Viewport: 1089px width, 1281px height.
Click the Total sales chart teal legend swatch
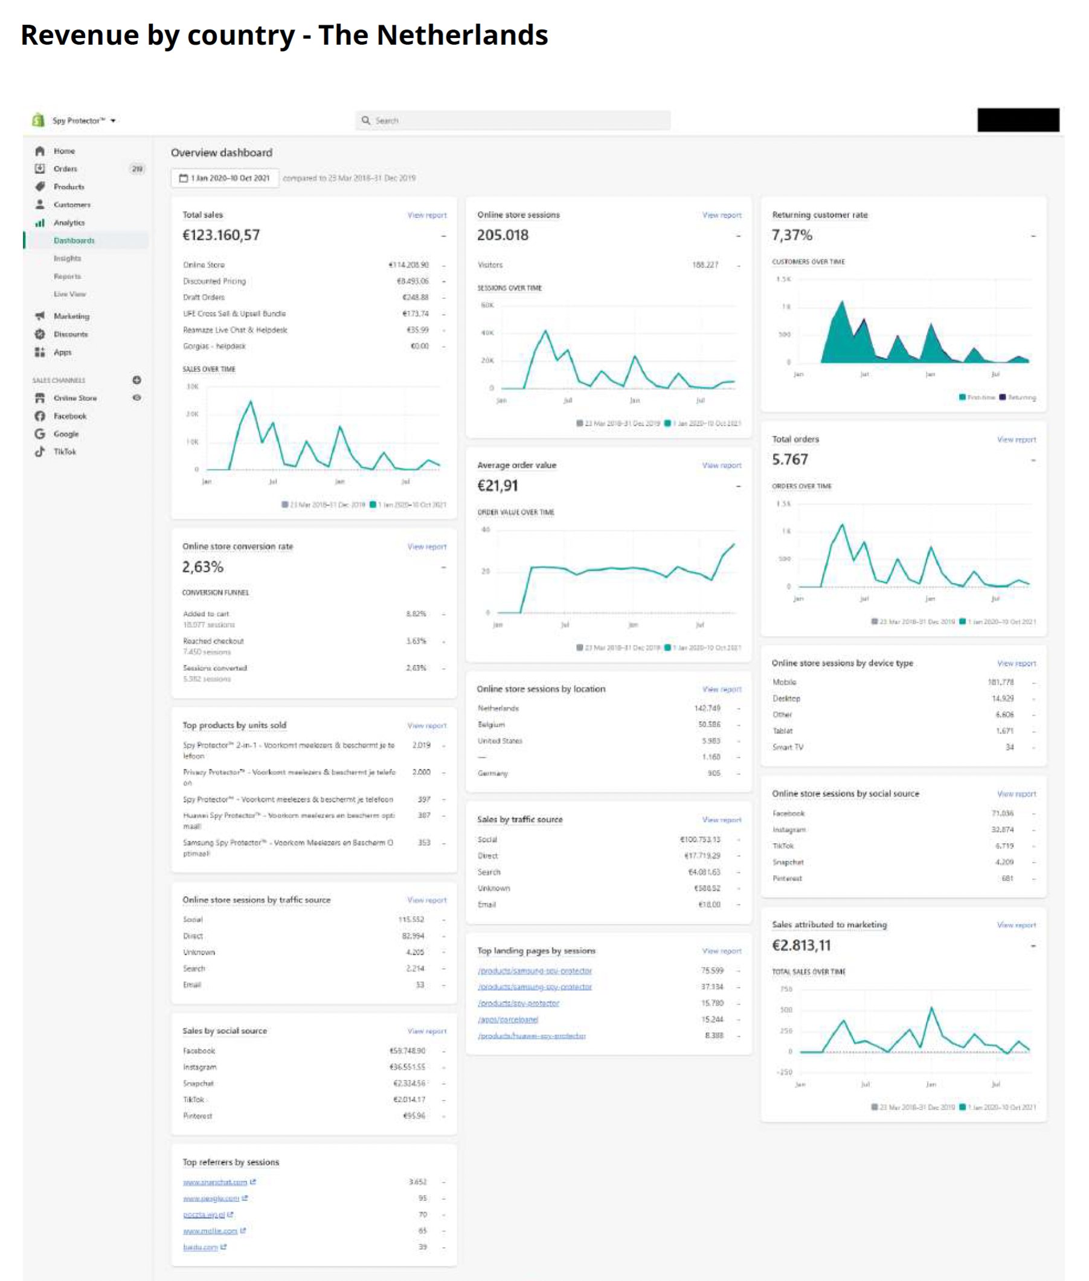373,504
